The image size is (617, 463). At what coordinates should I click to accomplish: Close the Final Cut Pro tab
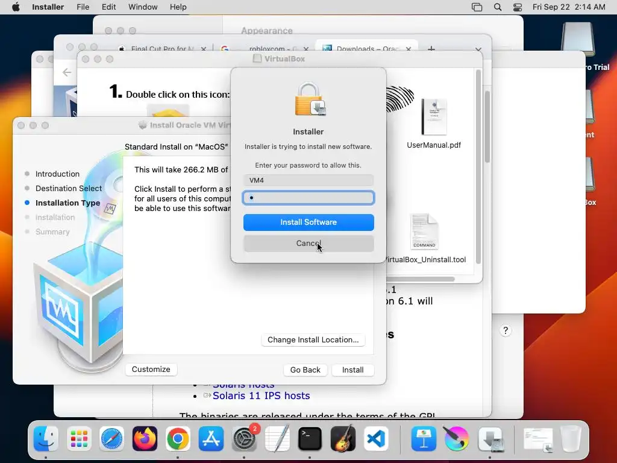point(204,49)
